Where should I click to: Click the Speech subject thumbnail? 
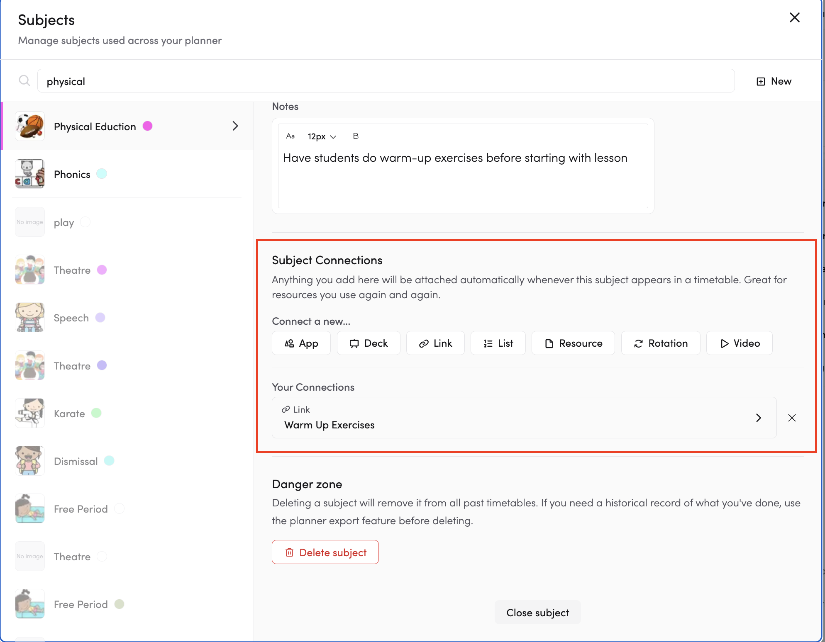(30, 317)
